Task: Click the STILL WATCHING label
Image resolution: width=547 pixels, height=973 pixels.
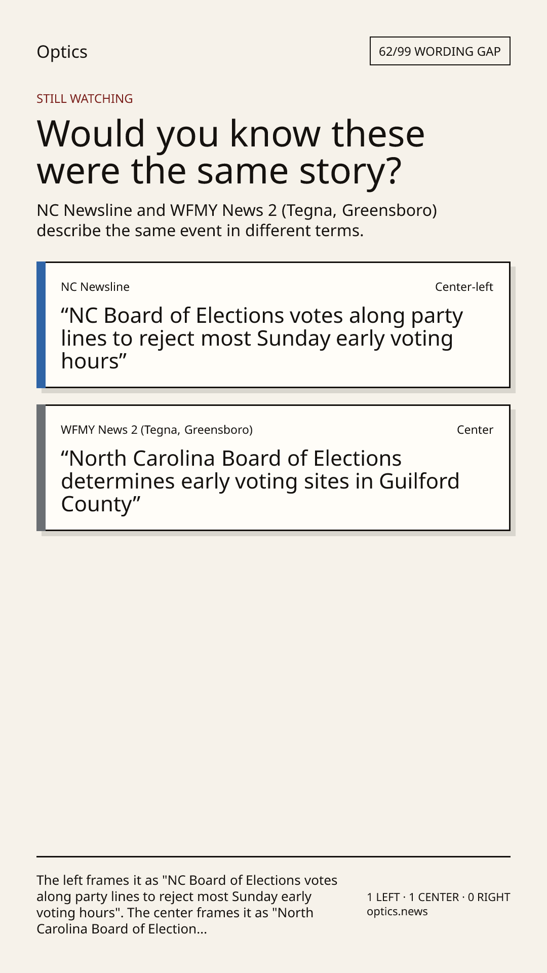Action: tap(85, 98)
